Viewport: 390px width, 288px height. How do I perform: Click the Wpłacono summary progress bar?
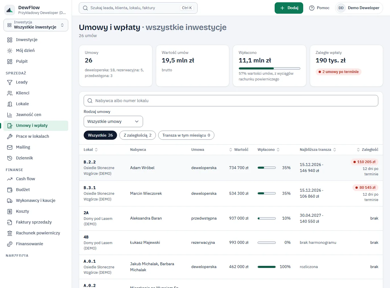pos(270,68)
